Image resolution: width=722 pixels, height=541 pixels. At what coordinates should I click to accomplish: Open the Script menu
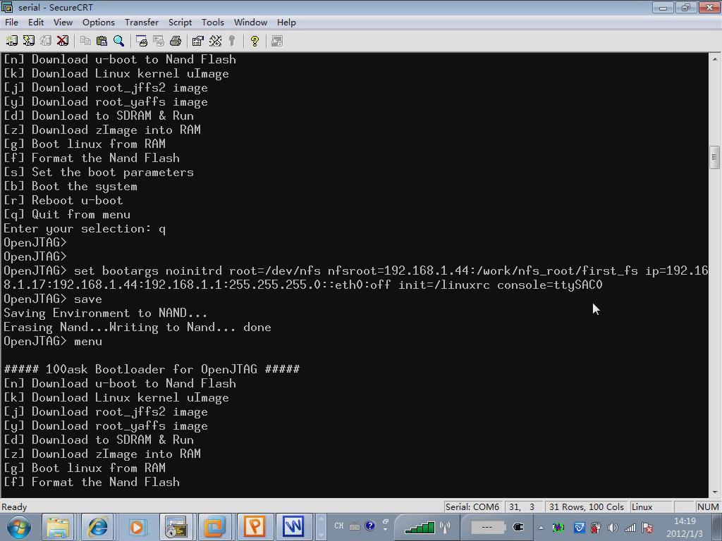coord(180,22)
